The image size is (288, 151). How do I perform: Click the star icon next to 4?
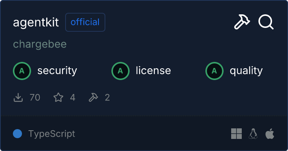pyautogui.click(x=58, y=98)
